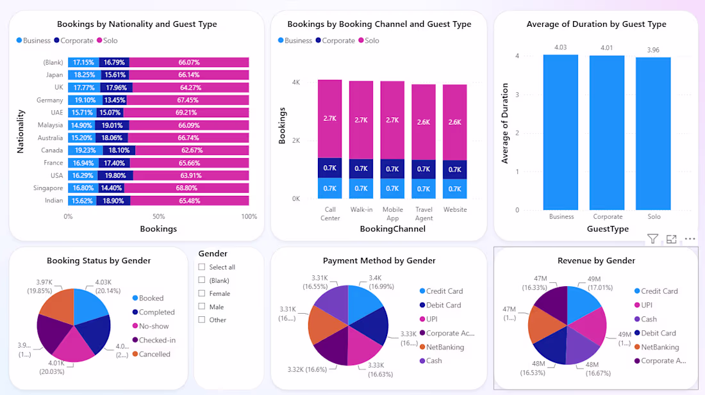Open the more options ellipsis on Revenue visual
Screen dimensions: 705x395
690,239
